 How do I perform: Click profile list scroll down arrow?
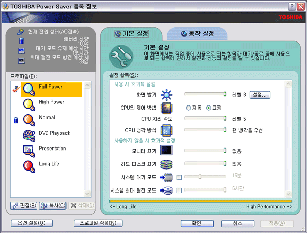click(87, 194)
